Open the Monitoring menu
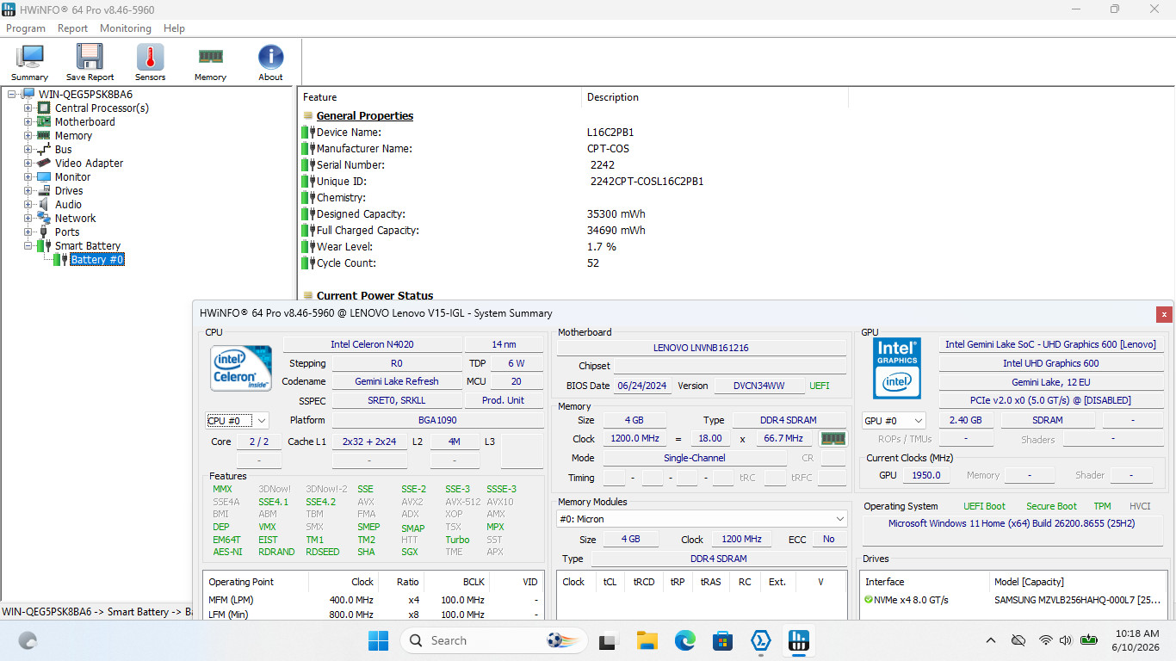 coord(126,28)
